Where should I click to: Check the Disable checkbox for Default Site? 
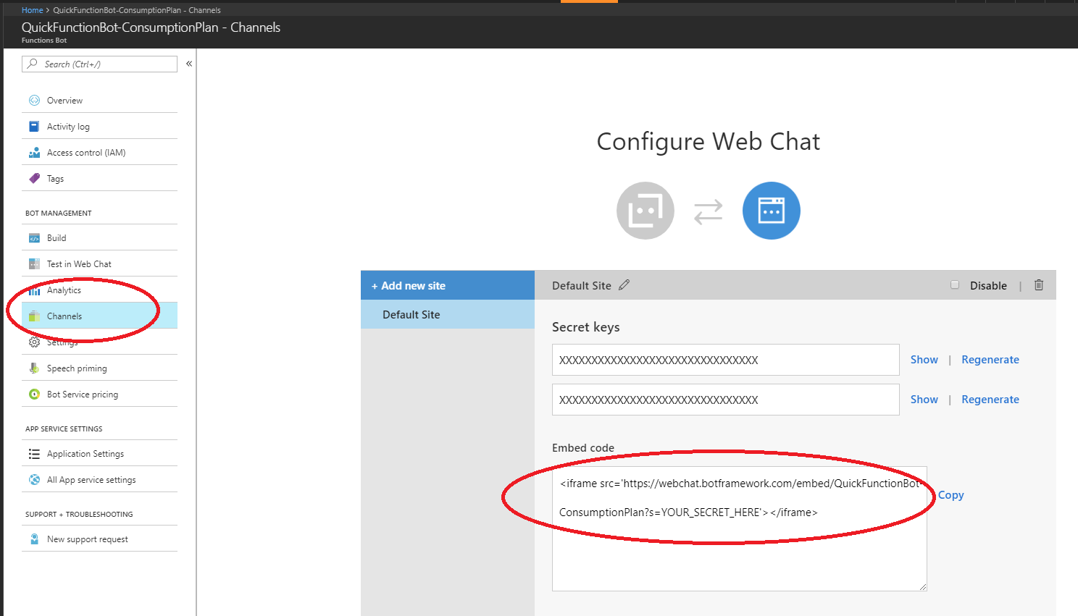coord(955,284)
